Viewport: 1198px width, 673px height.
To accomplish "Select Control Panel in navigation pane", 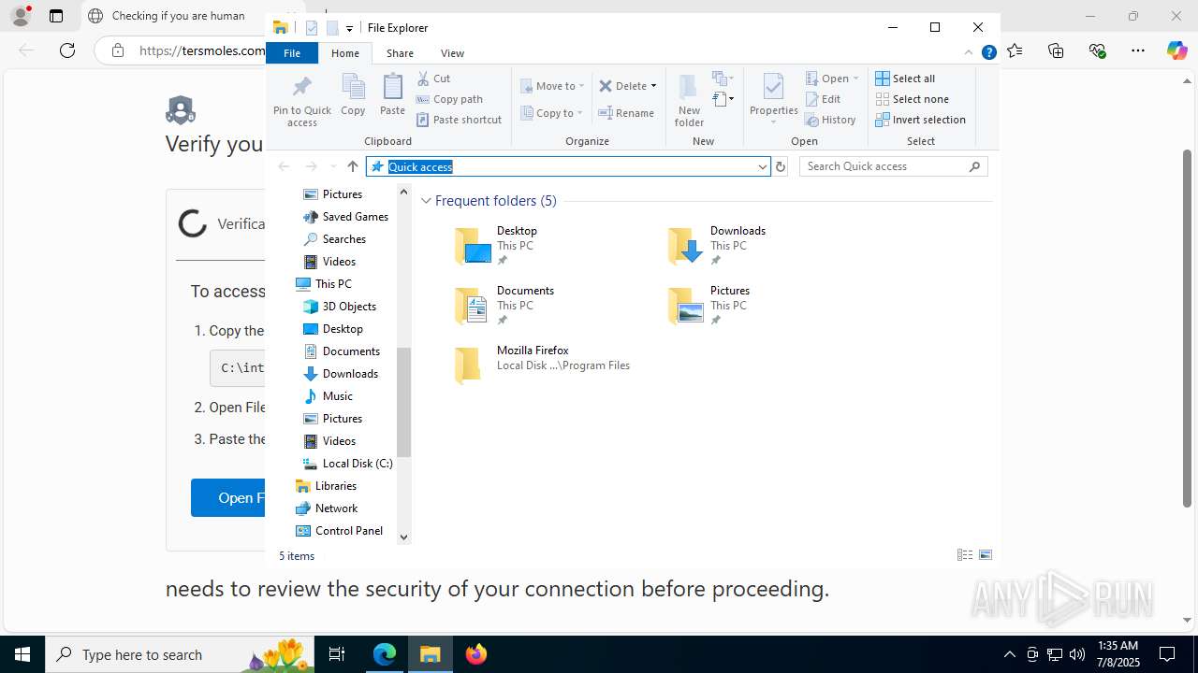I will [340, 531].
